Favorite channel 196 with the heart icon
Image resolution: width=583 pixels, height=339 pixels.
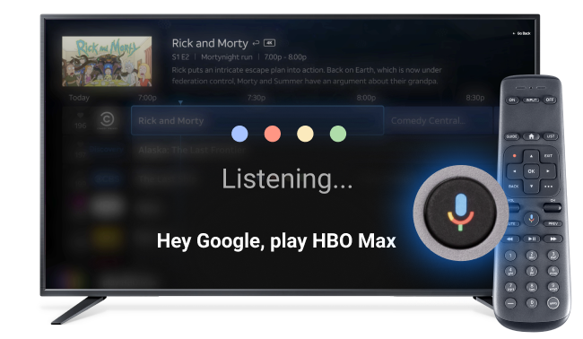coord(81,116)
